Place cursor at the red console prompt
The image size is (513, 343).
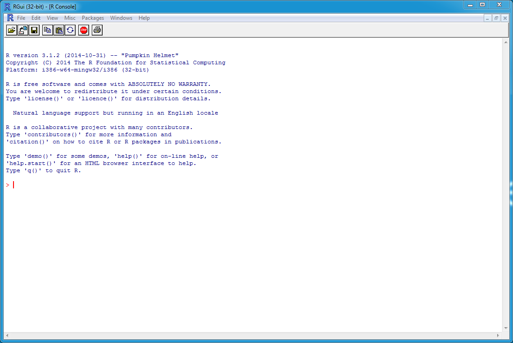tap(13, 185)
